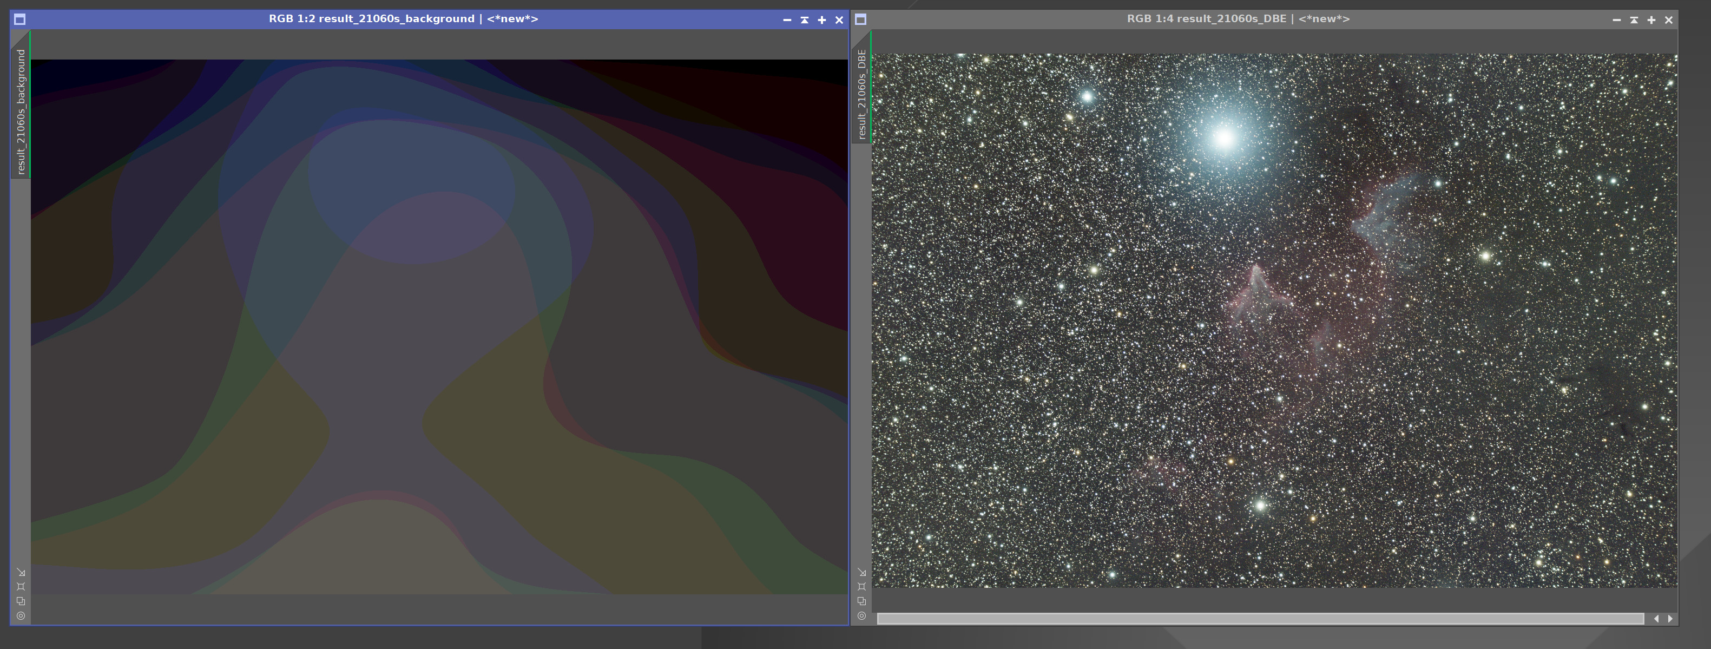1711x649 pixels.
Task: Click diagonal arrow icon in background window
Action: pos(21,573)
